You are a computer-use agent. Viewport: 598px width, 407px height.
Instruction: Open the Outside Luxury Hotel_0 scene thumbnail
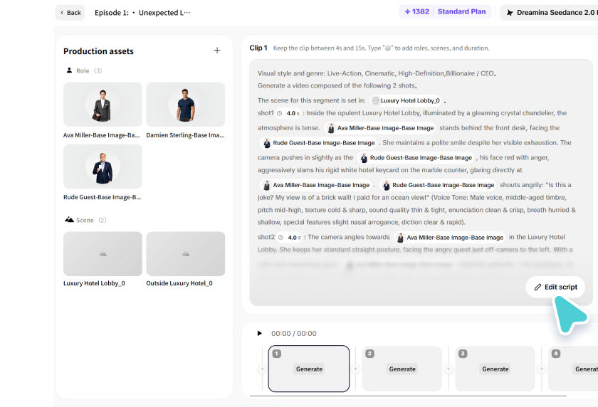185,254
